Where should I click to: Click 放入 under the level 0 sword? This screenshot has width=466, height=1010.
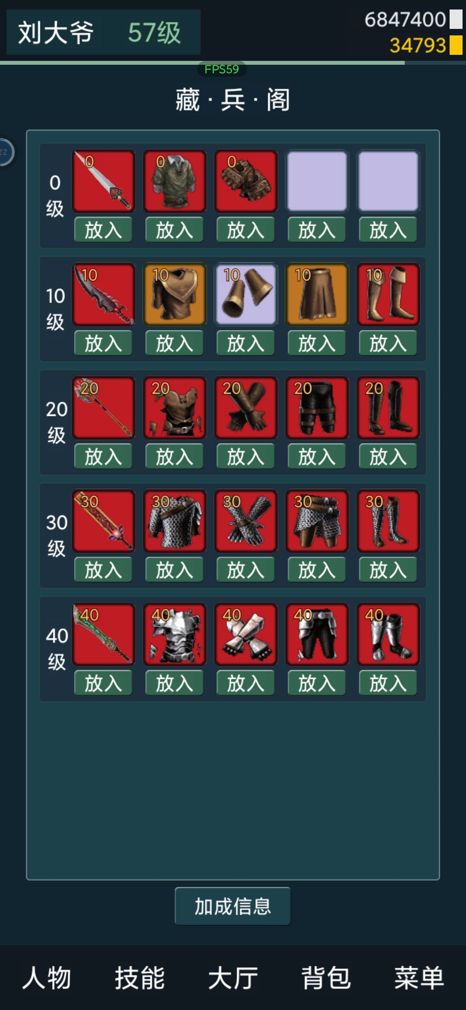[103, 230]
